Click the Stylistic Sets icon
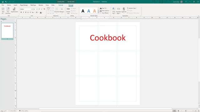Image resolution: width=200 pixels, height=112 pixels. 128,8
